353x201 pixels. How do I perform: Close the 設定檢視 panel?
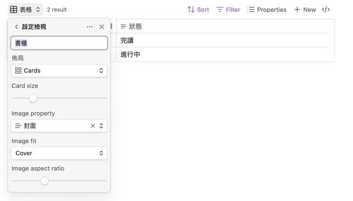(x=102, y=27)
